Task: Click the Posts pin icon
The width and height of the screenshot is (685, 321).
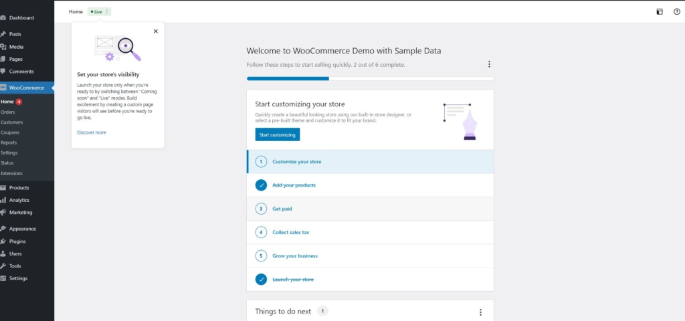Action: [3, 34]
